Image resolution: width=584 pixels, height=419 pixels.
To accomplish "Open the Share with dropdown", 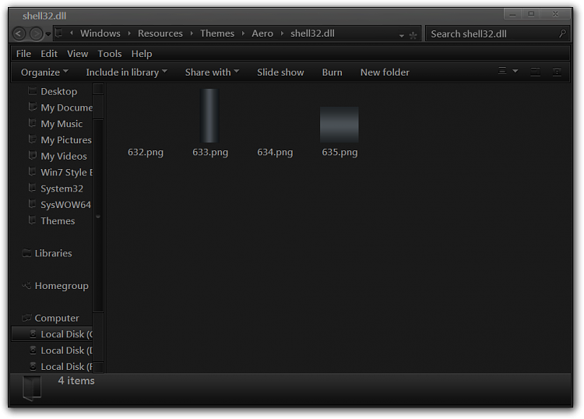I will [x=212, y=72].
